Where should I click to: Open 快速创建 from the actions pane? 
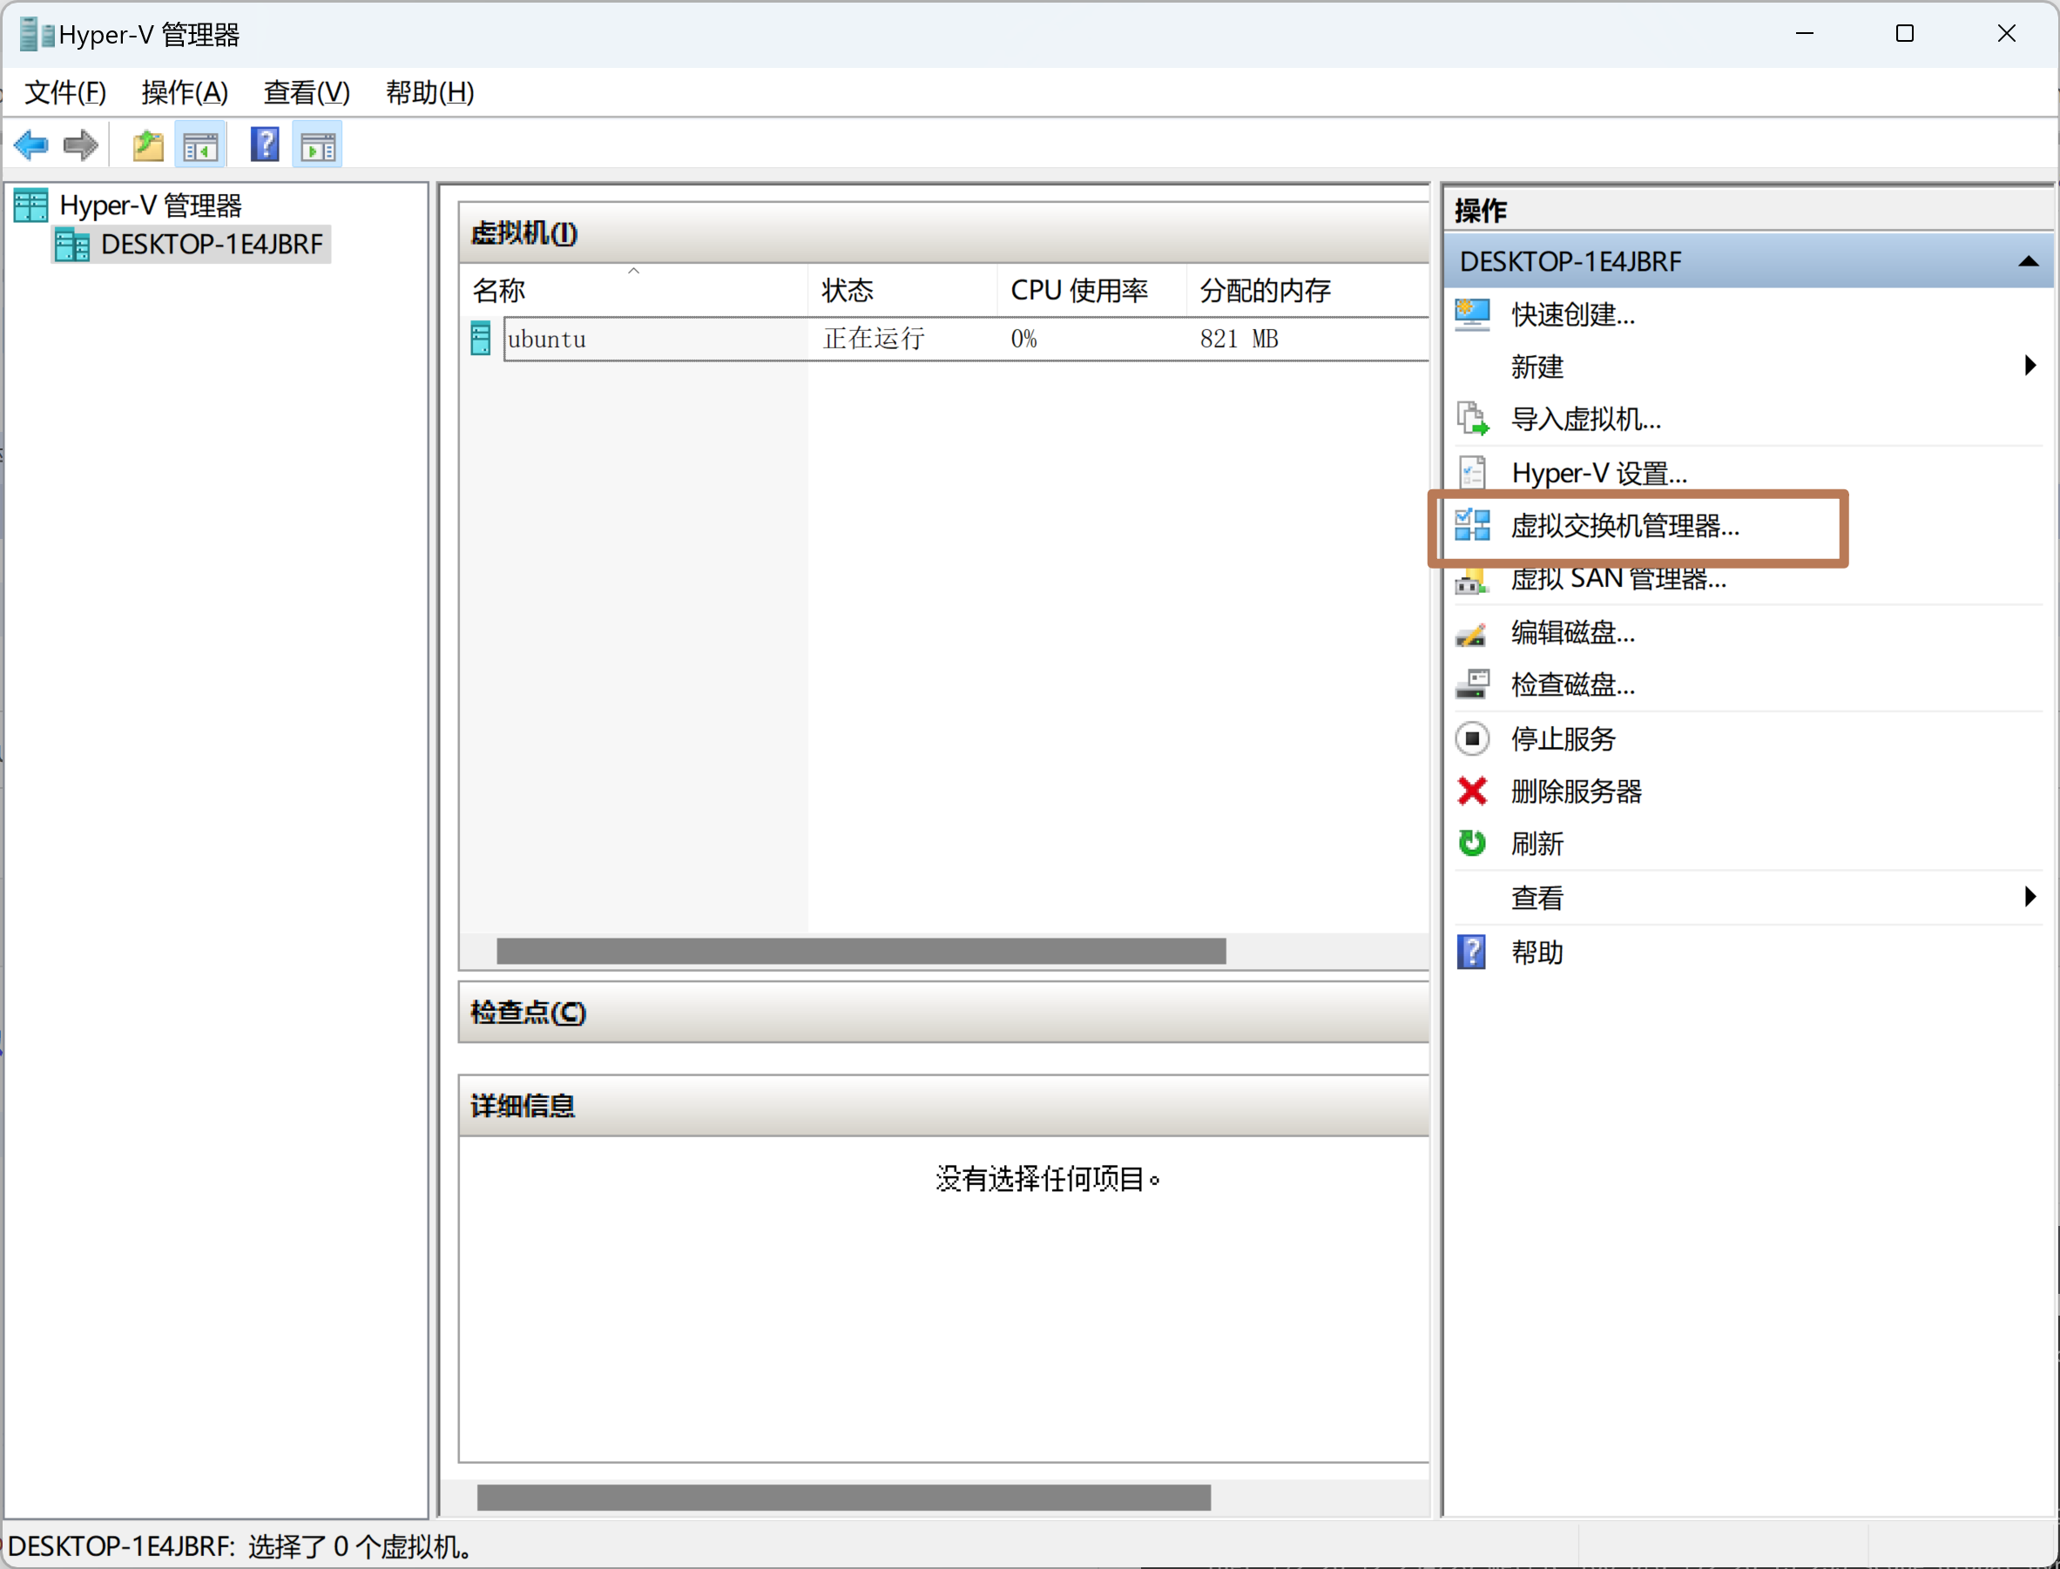point(1572,314)
